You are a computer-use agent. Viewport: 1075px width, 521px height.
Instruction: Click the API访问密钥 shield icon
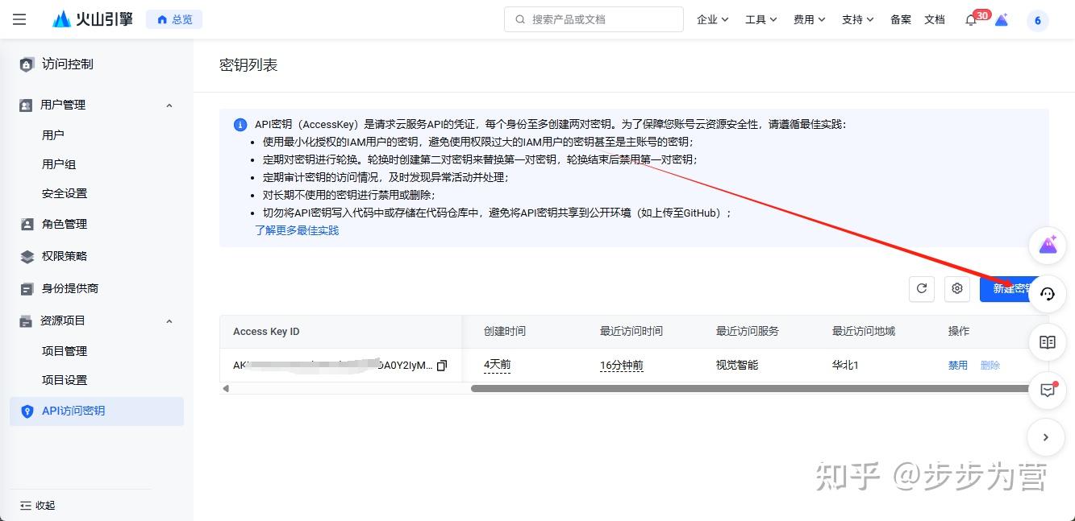coord(27,411)
